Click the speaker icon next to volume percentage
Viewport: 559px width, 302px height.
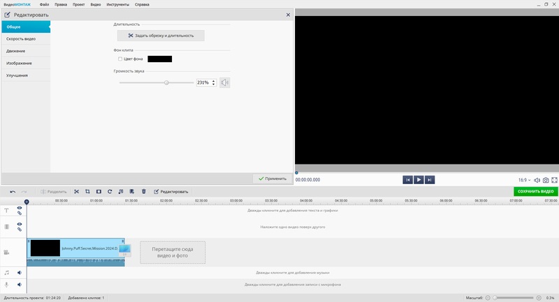pyautogui.click(x=224, y=83)
